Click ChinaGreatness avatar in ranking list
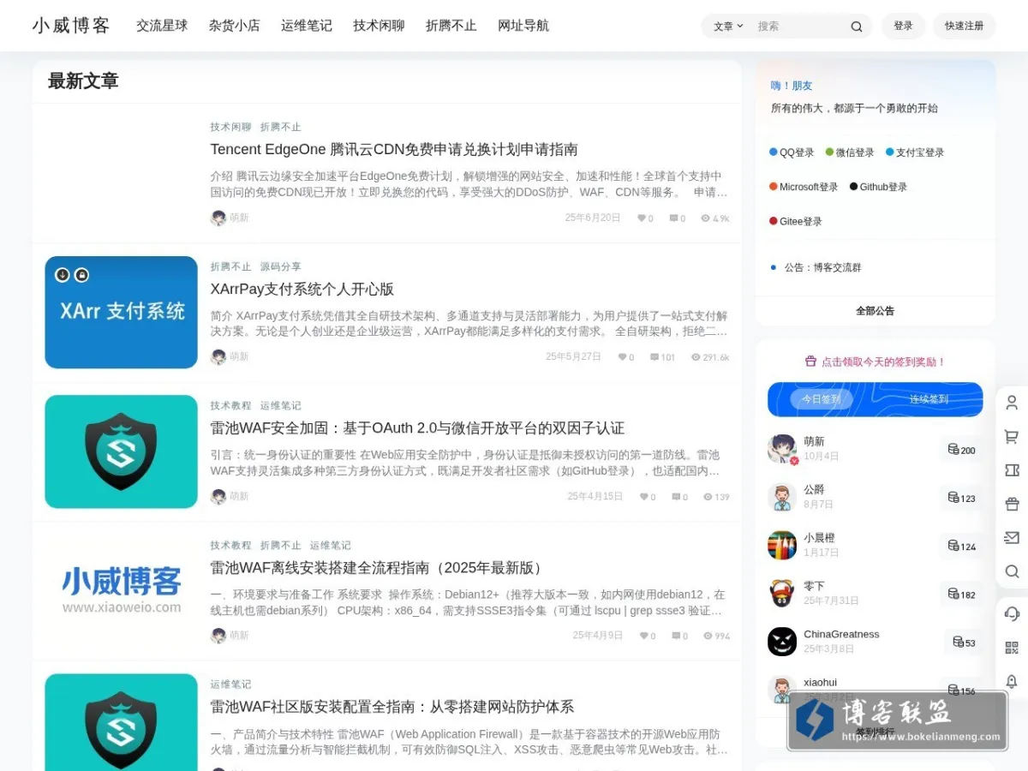The width and height of the screenshot is (1028, 771). pyautogui.click(x=782, y=642)
